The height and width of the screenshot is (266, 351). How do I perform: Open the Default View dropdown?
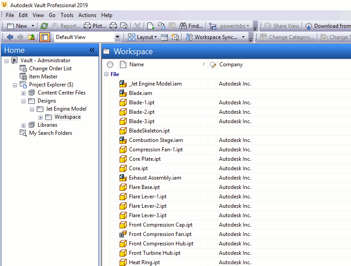[x=117, y=37]
